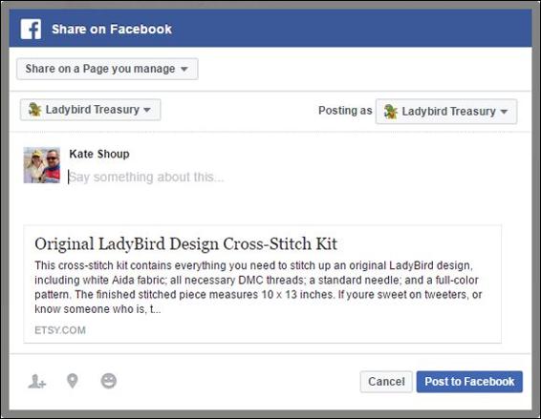The image size is (541, 419).
Task: Click the Post to Facebook button
Action: coord(469,382)
